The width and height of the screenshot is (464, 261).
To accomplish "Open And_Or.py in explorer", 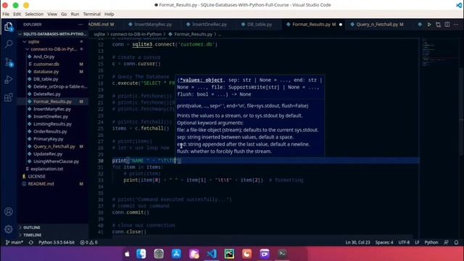I will click(x=53, y=57).
